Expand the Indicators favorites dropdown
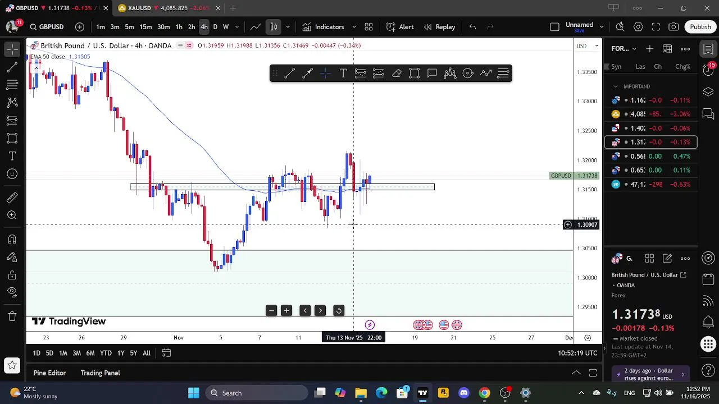Screen dimensions: 719x404 click(354, 27)
